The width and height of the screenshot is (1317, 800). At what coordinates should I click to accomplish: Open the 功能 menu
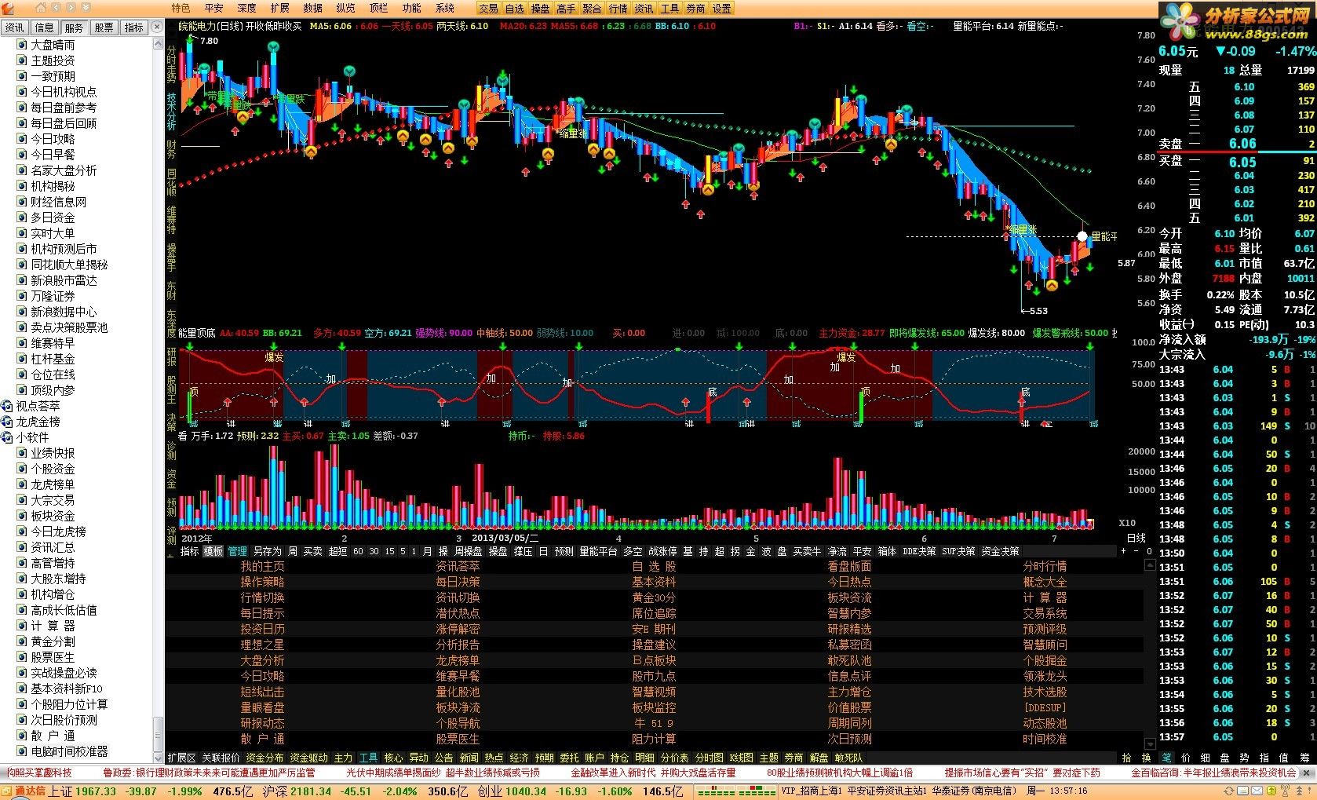click(411, 8)
